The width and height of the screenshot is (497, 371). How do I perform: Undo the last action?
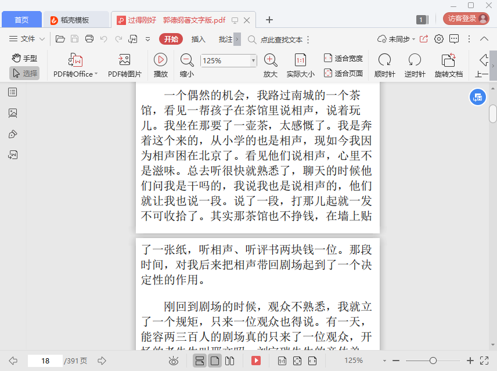[x=104, y=39]
